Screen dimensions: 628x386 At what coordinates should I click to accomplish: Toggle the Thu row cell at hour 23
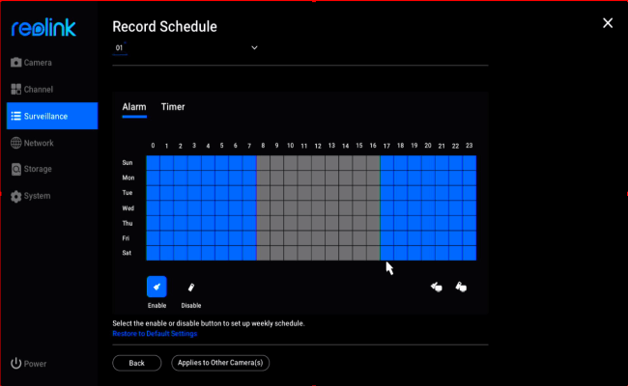[x=470, y=223]
